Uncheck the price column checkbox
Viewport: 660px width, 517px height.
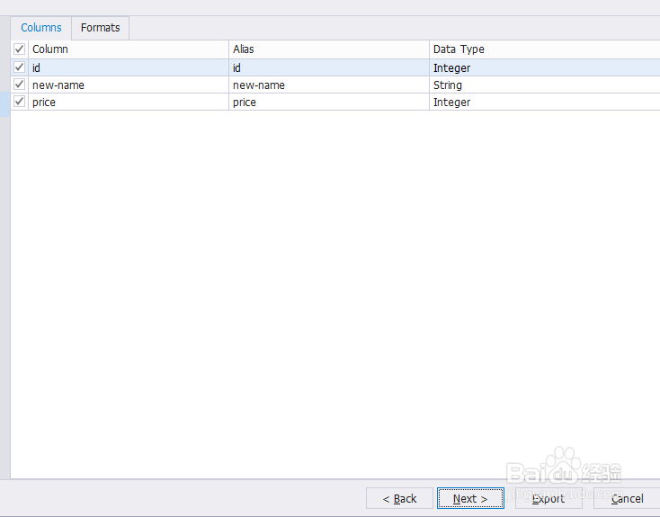(x=20, y=102)
